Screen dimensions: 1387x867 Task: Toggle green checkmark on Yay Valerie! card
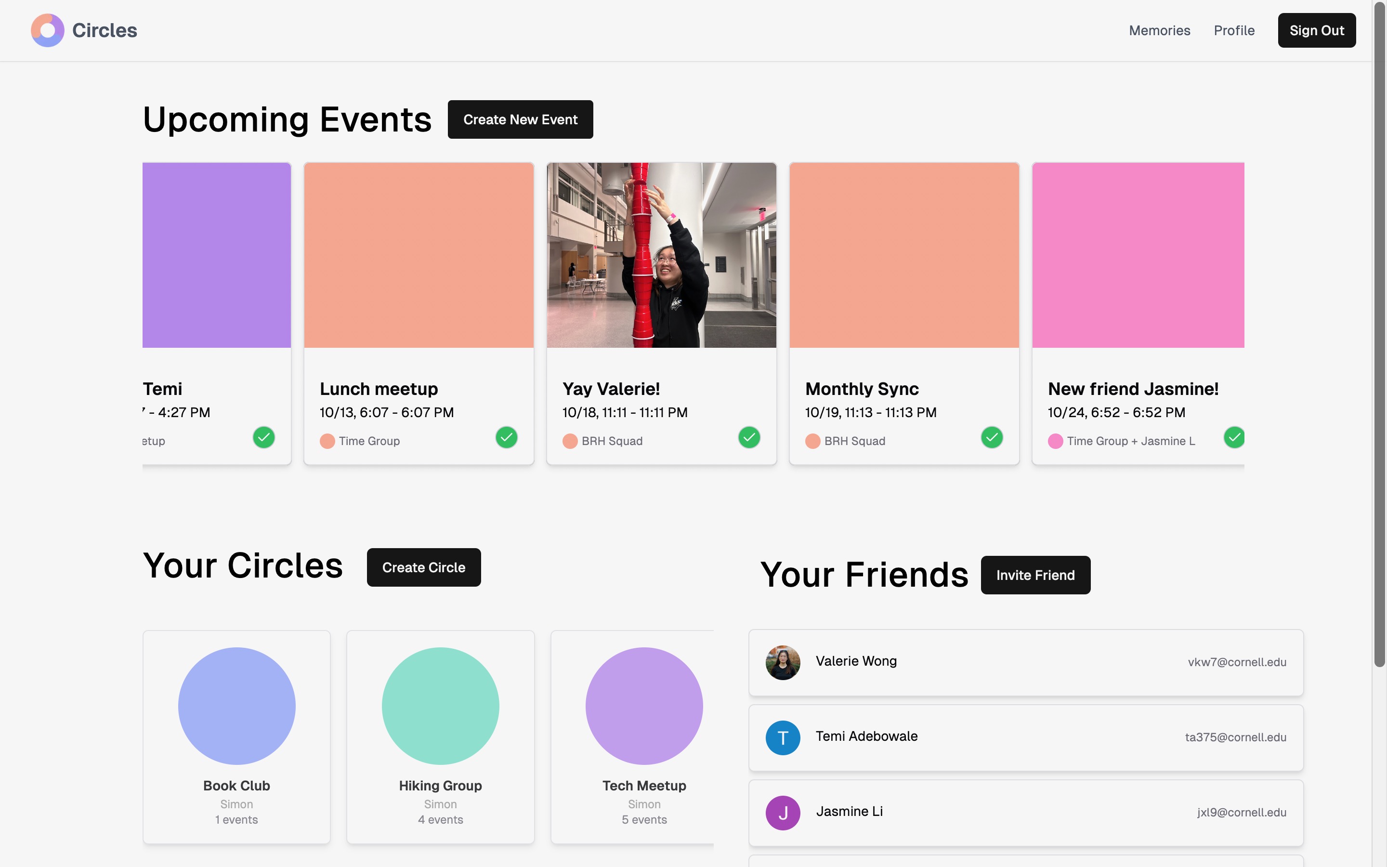click(x=749, y=437)
